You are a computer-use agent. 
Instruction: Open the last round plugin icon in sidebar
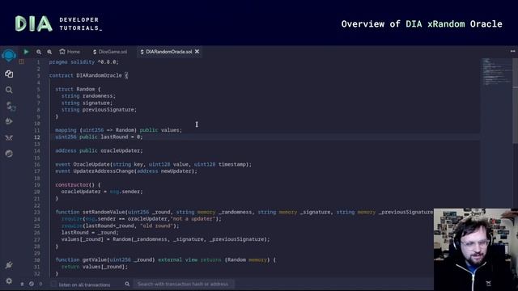coord(9,154)
